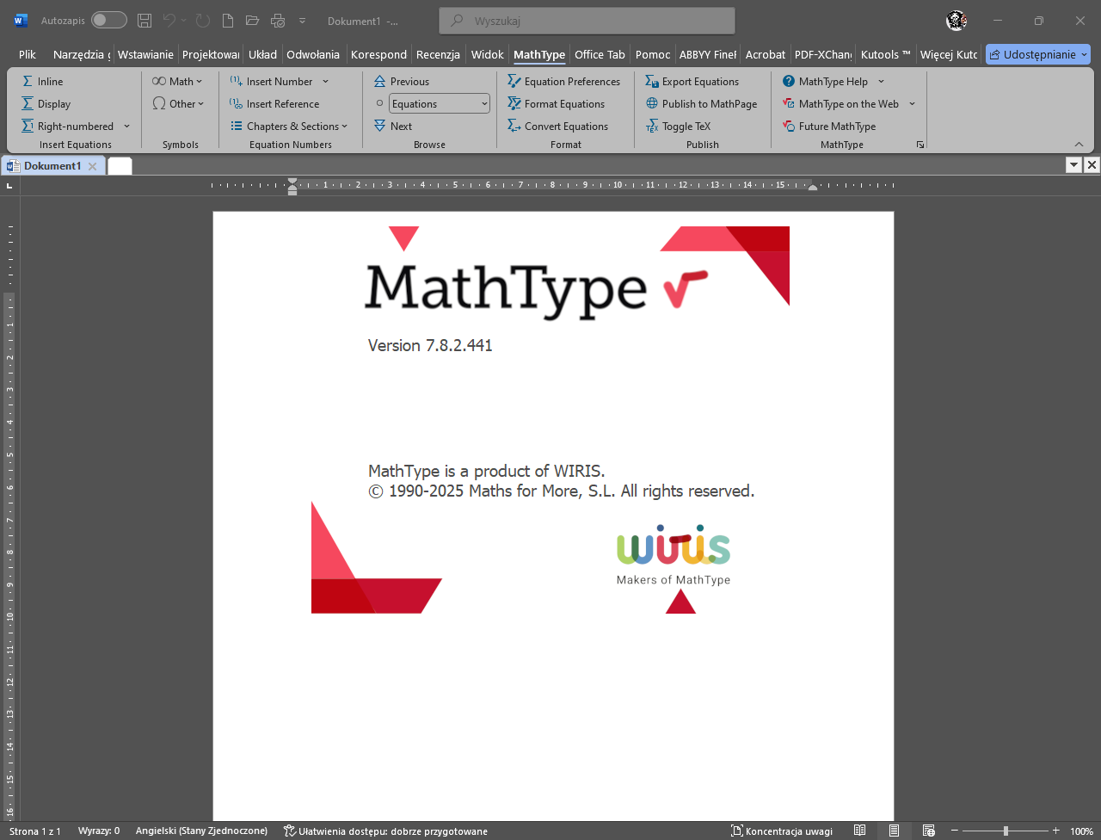The image size is (1101, 840).
Task: Expand the Insert Number dropdown arrow
Action: 325,82
